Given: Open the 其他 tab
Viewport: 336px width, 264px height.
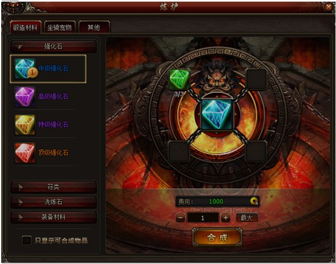Looking at the screenshot, I should 94,27.
